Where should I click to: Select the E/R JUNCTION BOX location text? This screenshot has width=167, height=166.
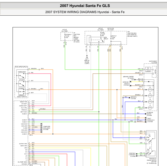[x=132, y=34]
